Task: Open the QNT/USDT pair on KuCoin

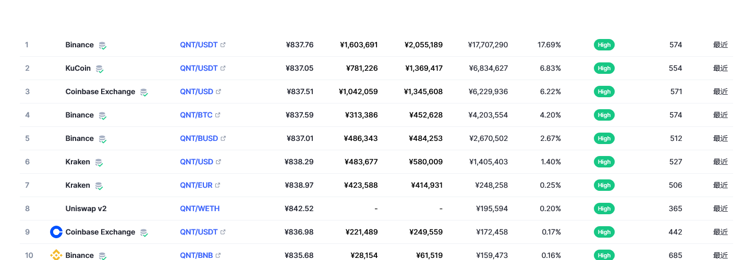Action: [199, 68]
